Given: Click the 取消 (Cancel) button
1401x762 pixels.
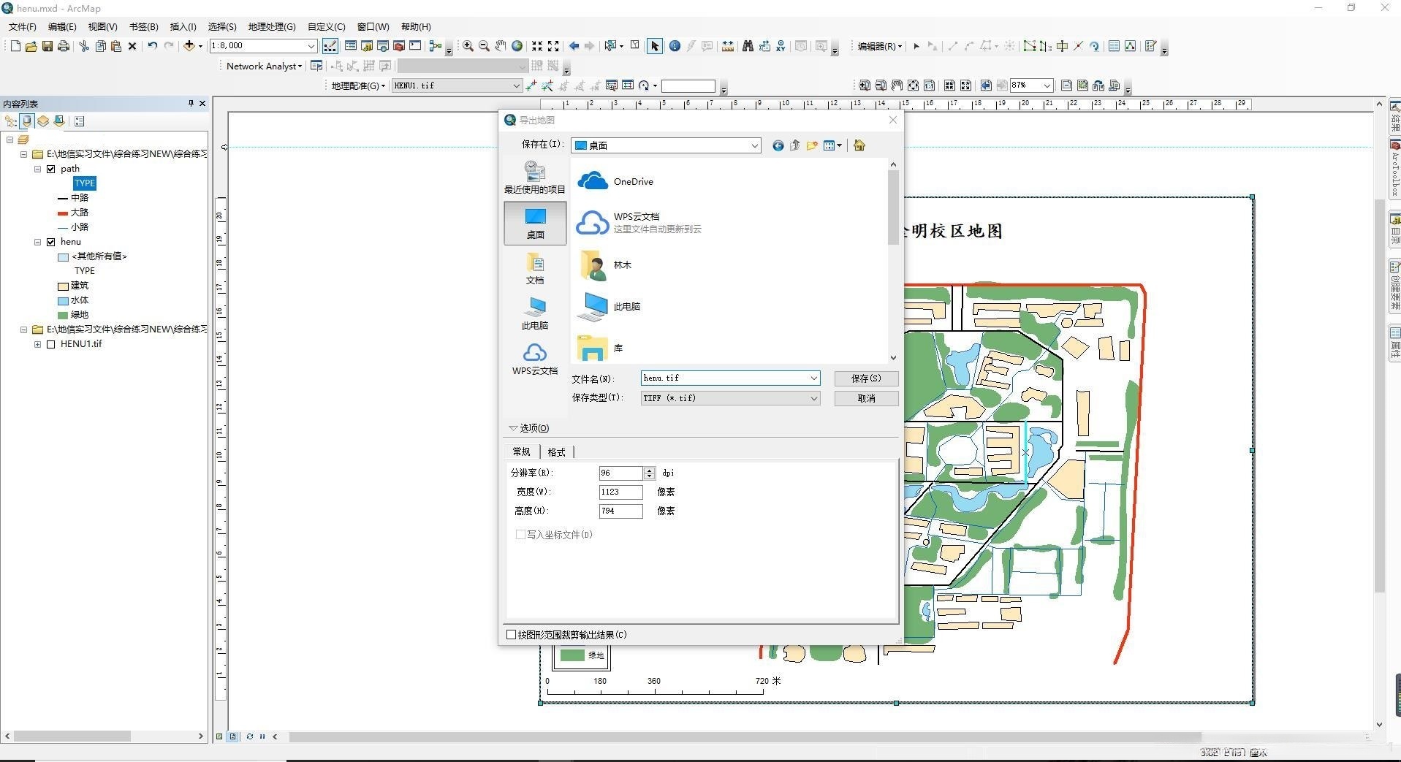Looking at the screenshot, I should [866, 398].
